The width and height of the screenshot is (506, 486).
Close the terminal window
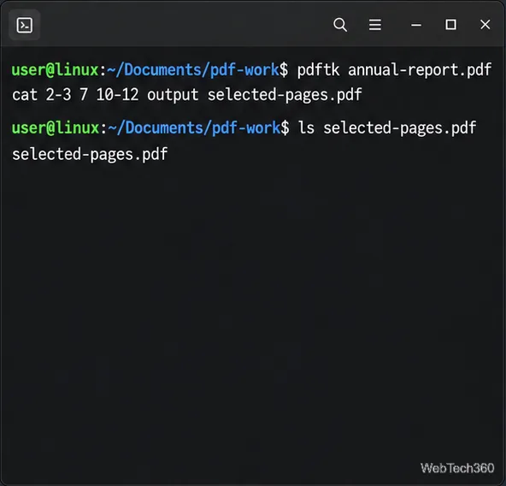[x=485, y=25]
